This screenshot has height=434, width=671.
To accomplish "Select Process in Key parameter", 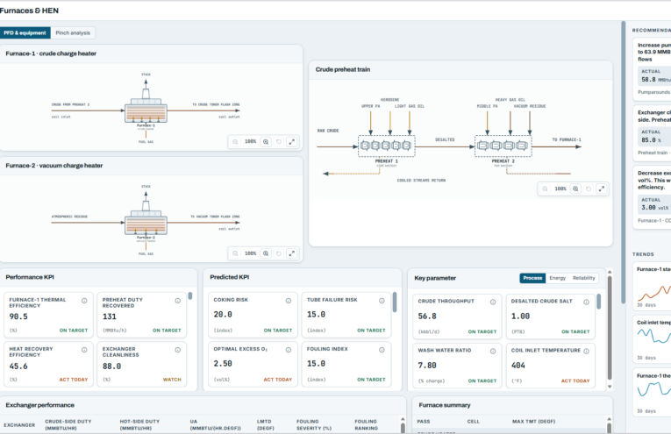I will (x=532, y=278).
